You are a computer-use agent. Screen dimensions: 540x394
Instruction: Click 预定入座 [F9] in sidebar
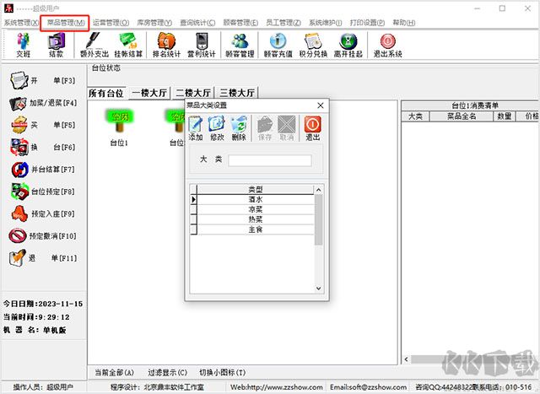click(42, 214)
